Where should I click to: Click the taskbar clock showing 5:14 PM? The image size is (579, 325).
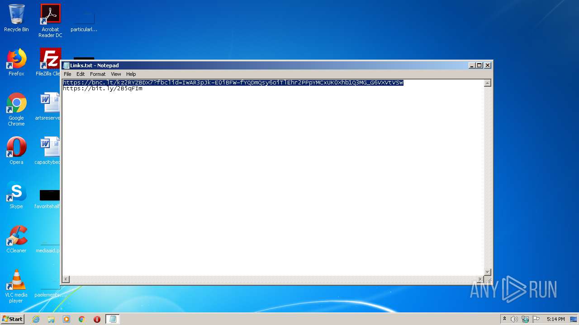pos(555,319)
